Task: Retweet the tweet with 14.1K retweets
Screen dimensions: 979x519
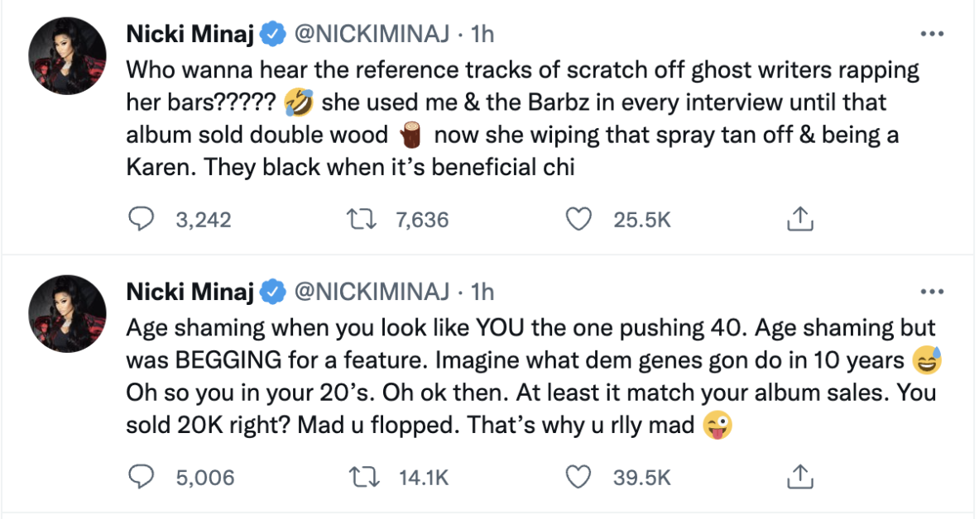Action: tap(362, 477)
